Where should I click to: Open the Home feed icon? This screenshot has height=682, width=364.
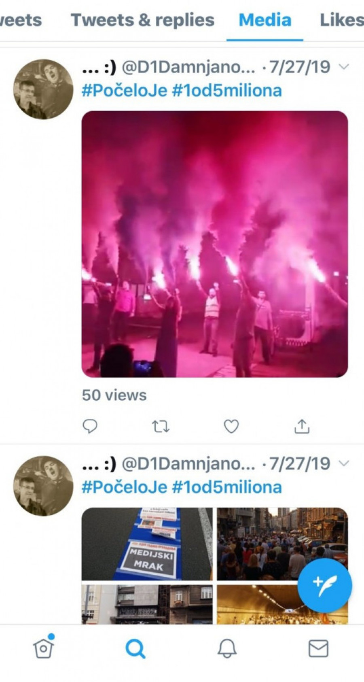(x=44, y=648)
